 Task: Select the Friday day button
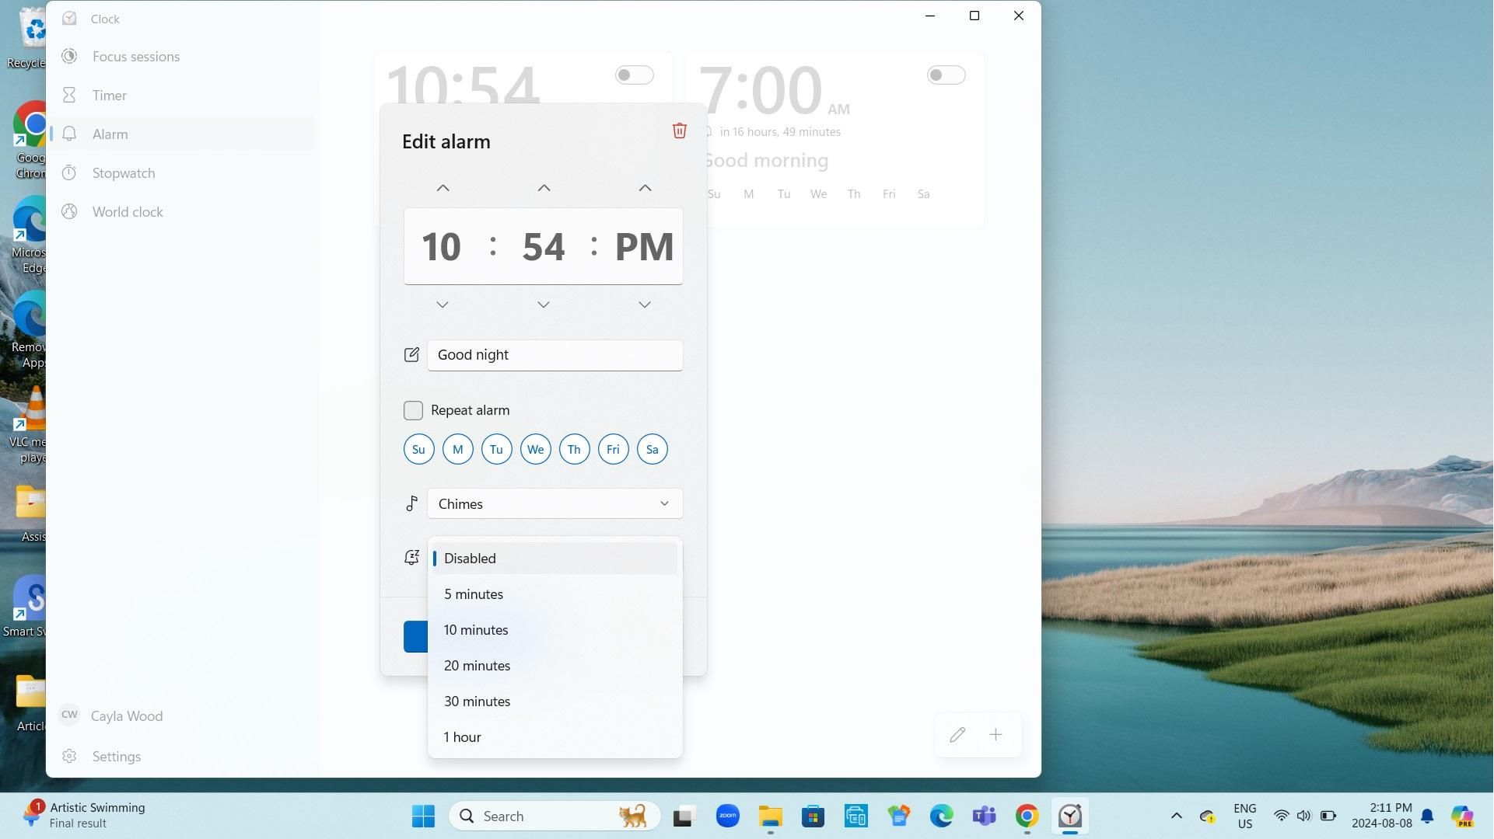tap(613, 449)
